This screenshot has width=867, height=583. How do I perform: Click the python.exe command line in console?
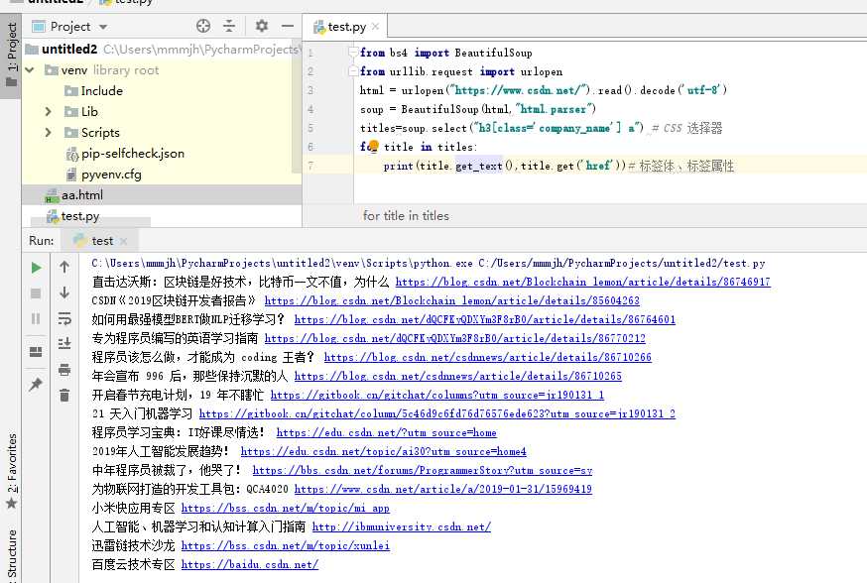(x=429, y=263)
